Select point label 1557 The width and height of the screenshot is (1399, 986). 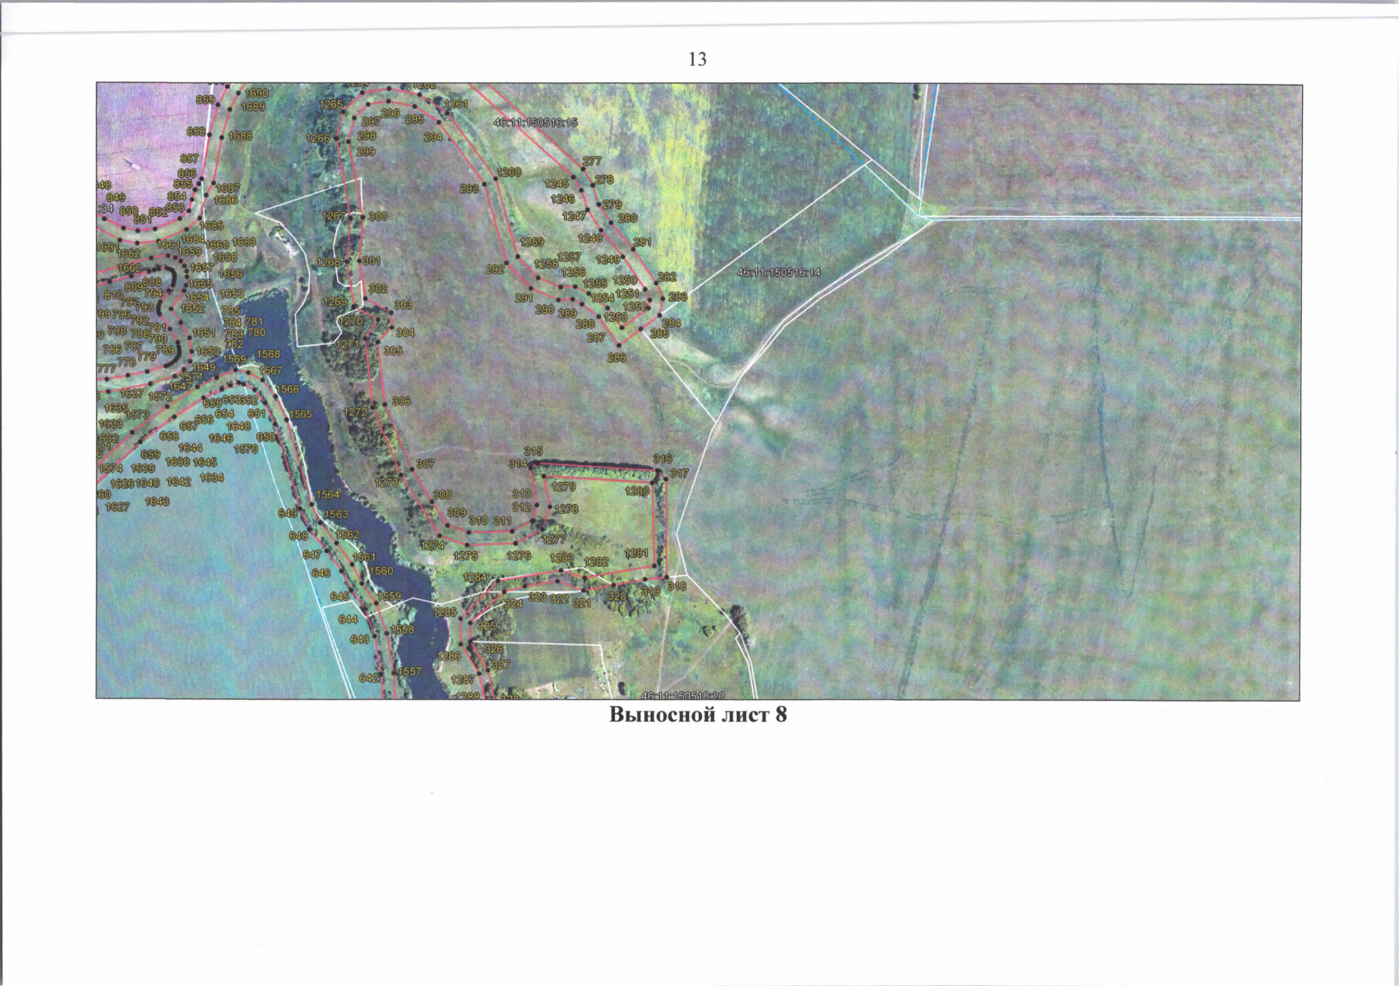tap(409, 671)
